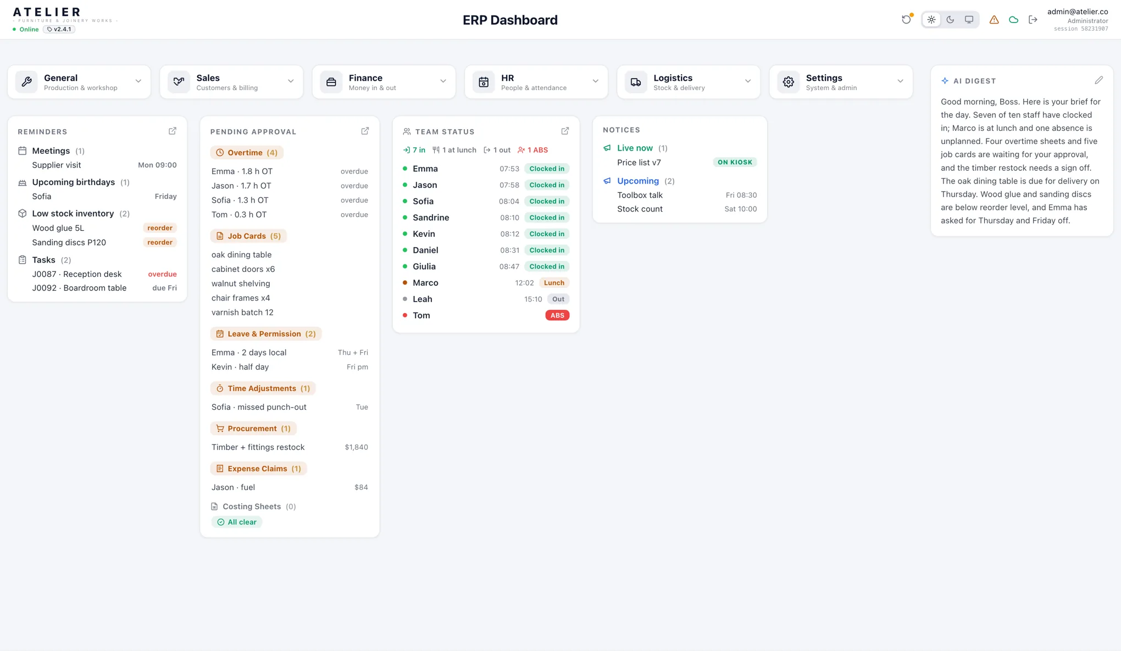Select system theme monitor icon
This screenshot has width=1121, height=651.
click(969, 20)
